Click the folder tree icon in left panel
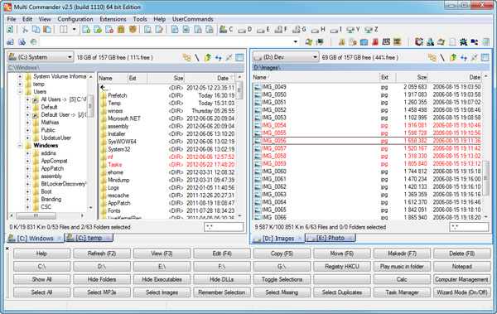 tap(186, 57)
